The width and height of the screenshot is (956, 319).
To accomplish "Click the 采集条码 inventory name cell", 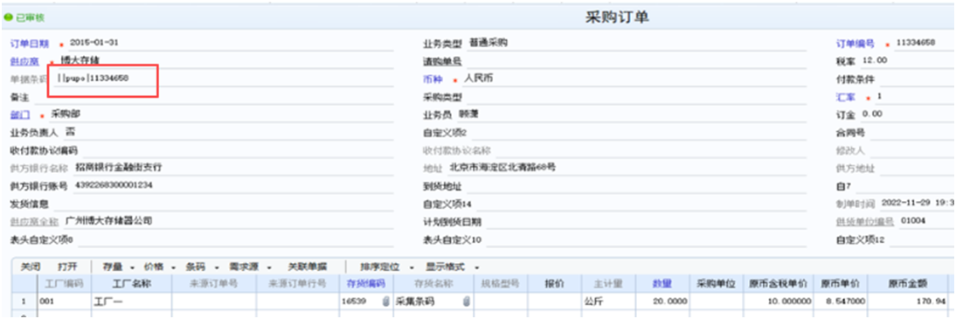I will pyautogui.click(x=433, y=302).
